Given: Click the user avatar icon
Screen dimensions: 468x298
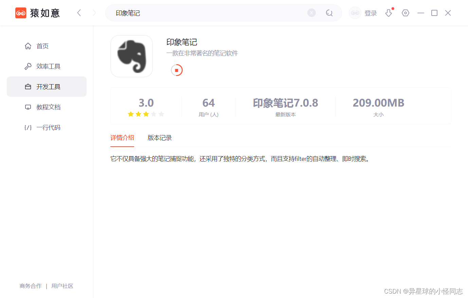Looking at the screenshot, I should click(x=355, y=13).
